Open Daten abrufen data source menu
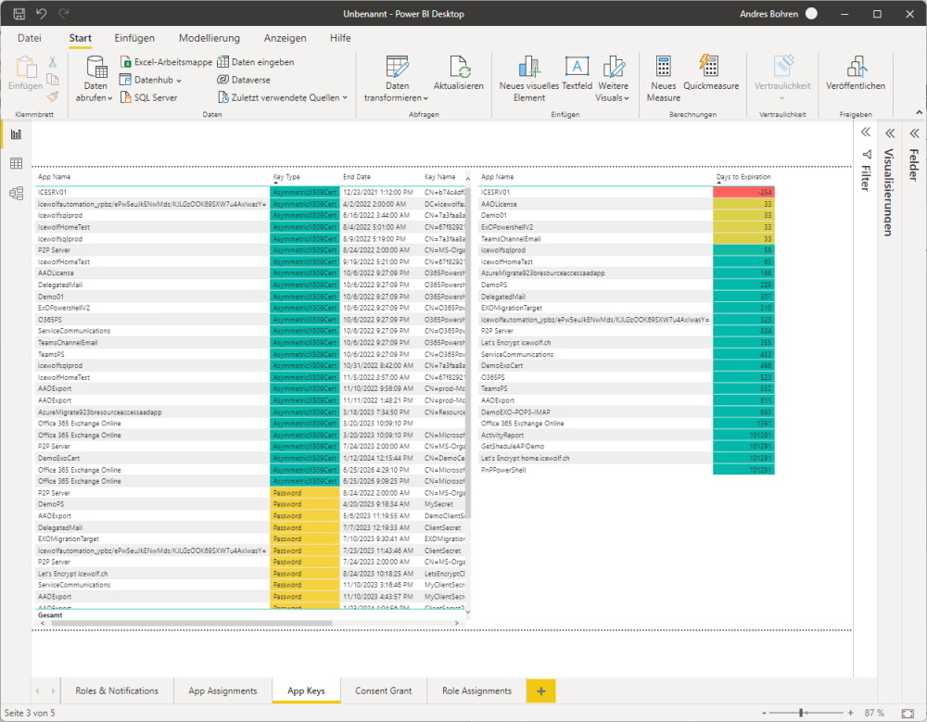Screen dimensions: 927x722 point(95,79)
